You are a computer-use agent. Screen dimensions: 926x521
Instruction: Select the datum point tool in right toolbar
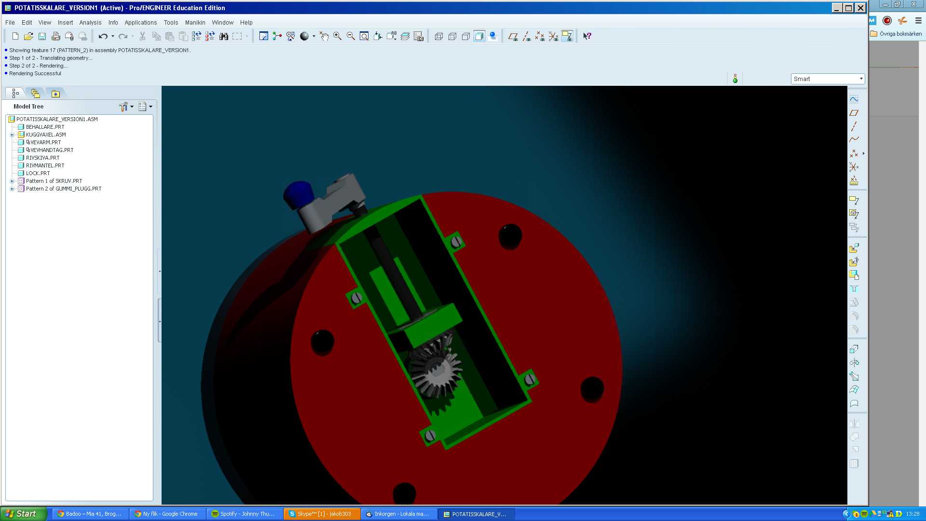[x=854, y=153]
